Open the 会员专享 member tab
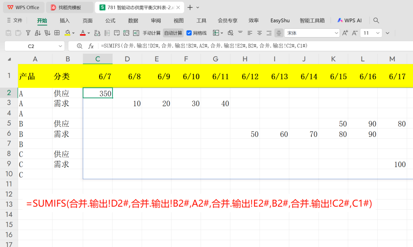This screenshot has height=247, width=413. pos(227,21)
